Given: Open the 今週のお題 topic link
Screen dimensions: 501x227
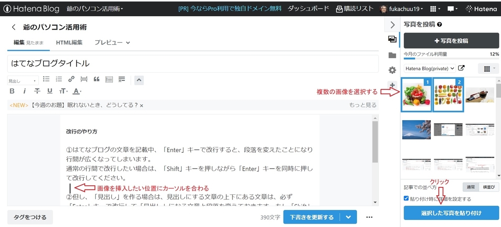Looking at the screenshot, I should point(84,105).
